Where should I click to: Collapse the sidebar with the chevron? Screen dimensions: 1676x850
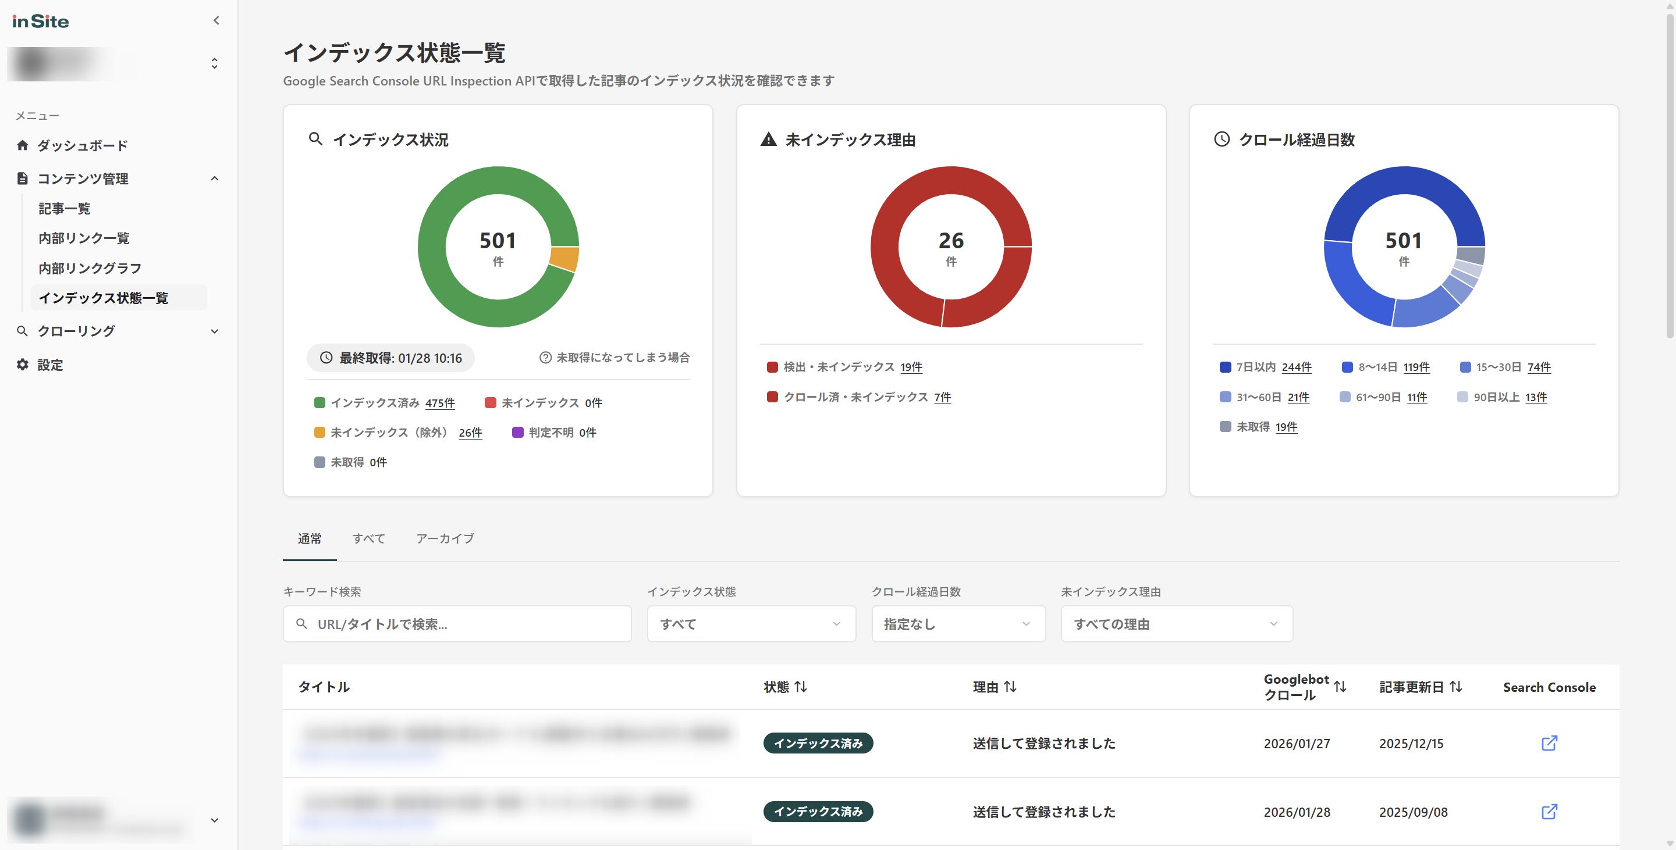(216, 21)
